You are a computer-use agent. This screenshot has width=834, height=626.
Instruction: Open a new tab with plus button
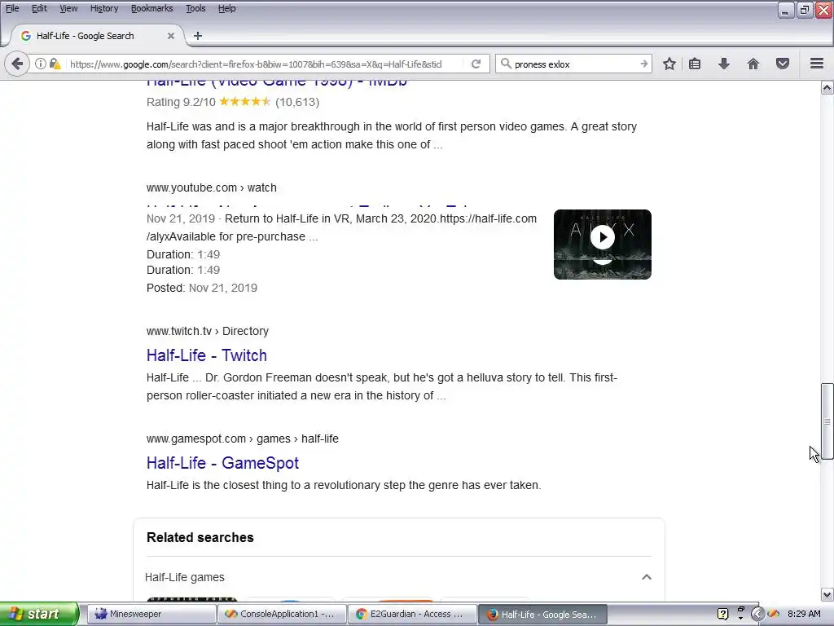tap(198, 36)
